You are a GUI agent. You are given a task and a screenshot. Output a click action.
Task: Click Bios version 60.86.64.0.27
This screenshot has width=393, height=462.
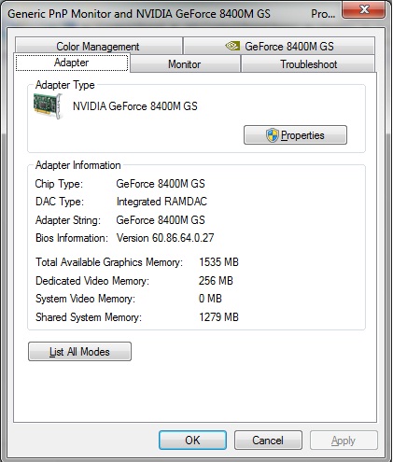point(165,238)
